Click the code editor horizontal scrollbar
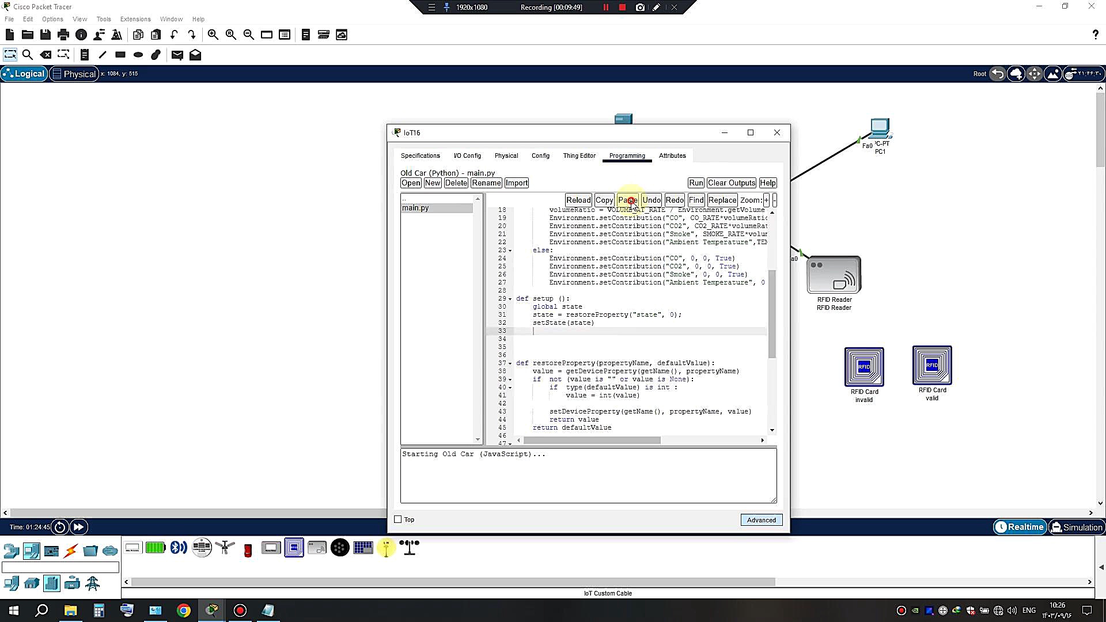Viewport: 1106px width, 622px height. click(x=592, y=440)
